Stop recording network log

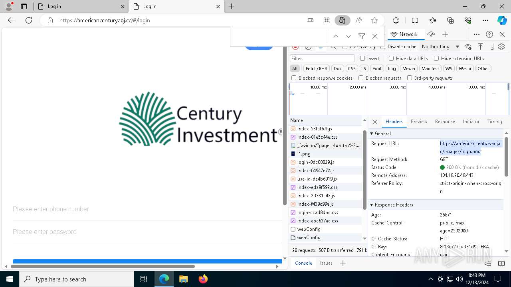coord(295,47)
